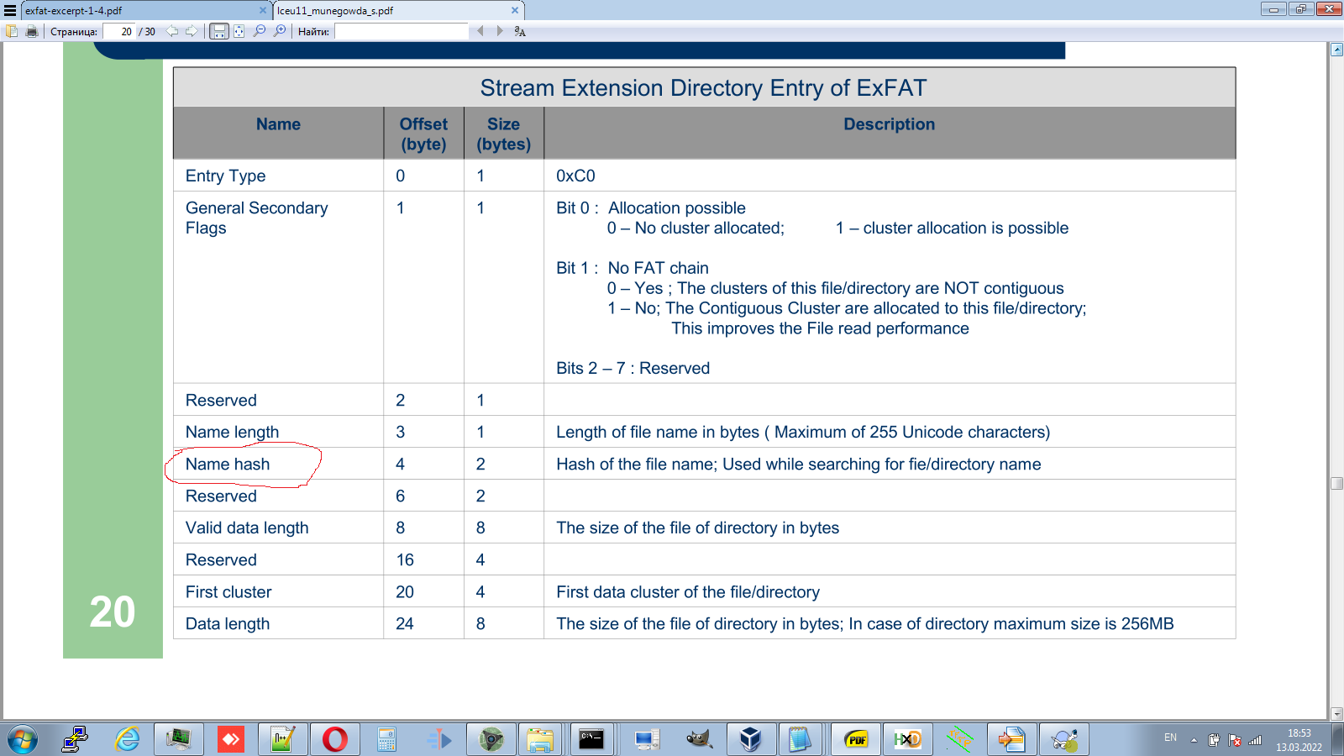1344x756 pixels.
Task: Go to the previous page arrow
Action: 172,31
